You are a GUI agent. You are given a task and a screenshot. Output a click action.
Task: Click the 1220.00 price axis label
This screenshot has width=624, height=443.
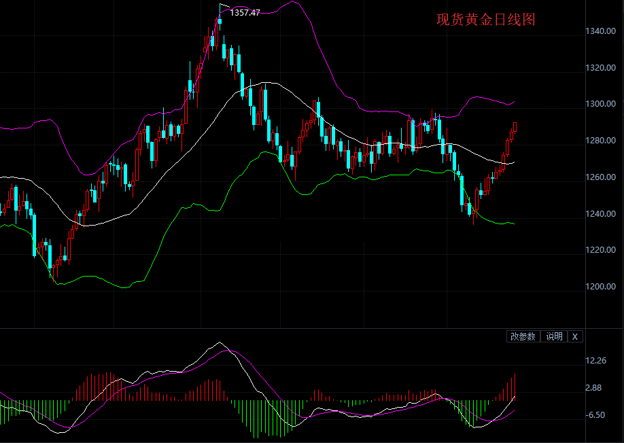[602, 250]
